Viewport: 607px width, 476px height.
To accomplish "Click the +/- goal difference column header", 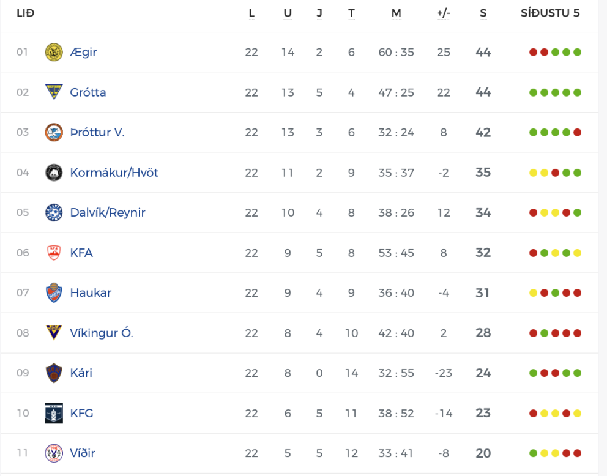I will click(444, 13).
